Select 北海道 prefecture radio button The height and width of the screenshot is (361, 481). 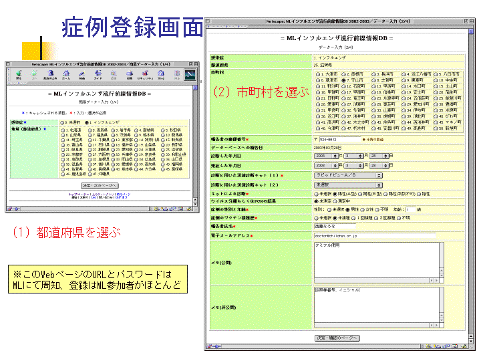pyautogui.click(x=64, y=130)
